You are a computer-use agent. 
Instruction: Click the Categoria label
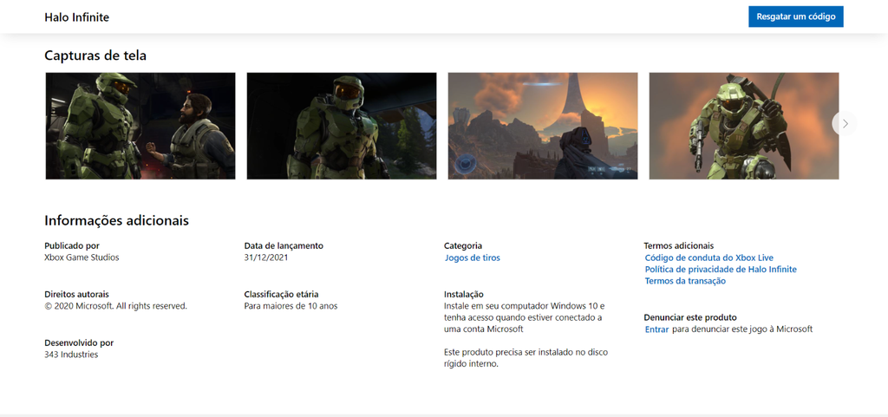point(463,245)
